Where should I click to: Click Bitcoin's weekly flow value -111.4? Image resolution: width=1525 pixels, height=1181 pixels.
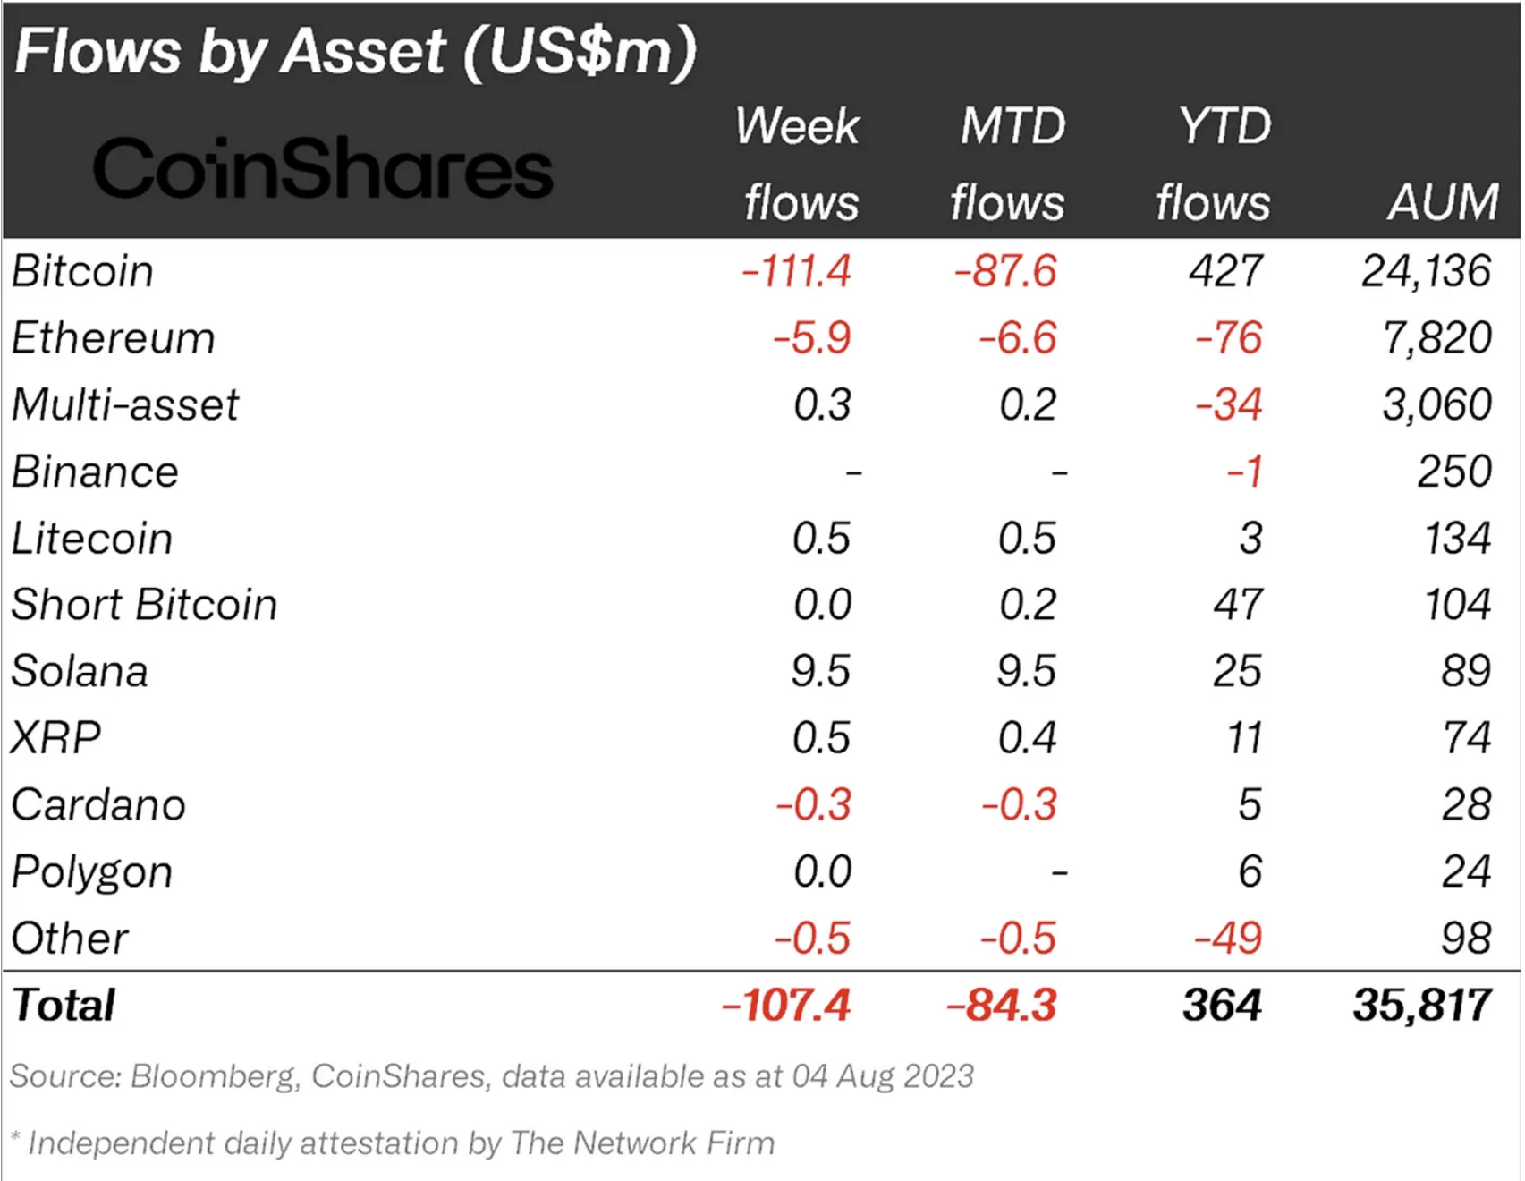796,271
